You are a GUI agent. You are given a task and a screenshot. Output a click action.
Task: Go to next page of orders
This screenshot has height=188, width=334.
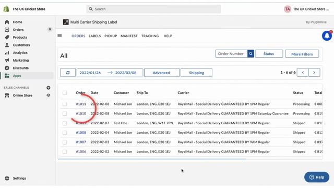point(314,73)
